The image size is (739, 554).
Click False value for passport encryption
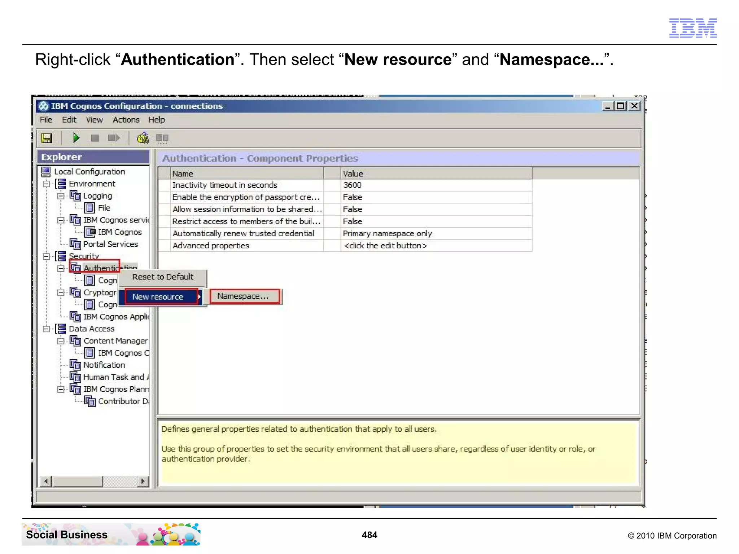click(436, 197)
